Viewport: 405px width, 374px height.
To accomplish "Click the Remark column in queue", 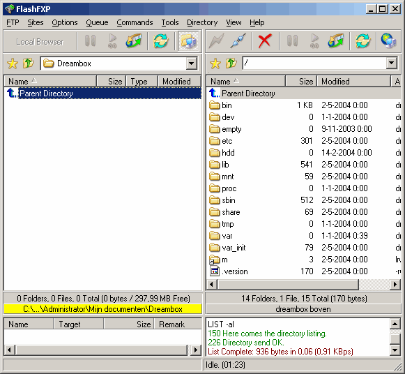I will [x=178, y=324].
